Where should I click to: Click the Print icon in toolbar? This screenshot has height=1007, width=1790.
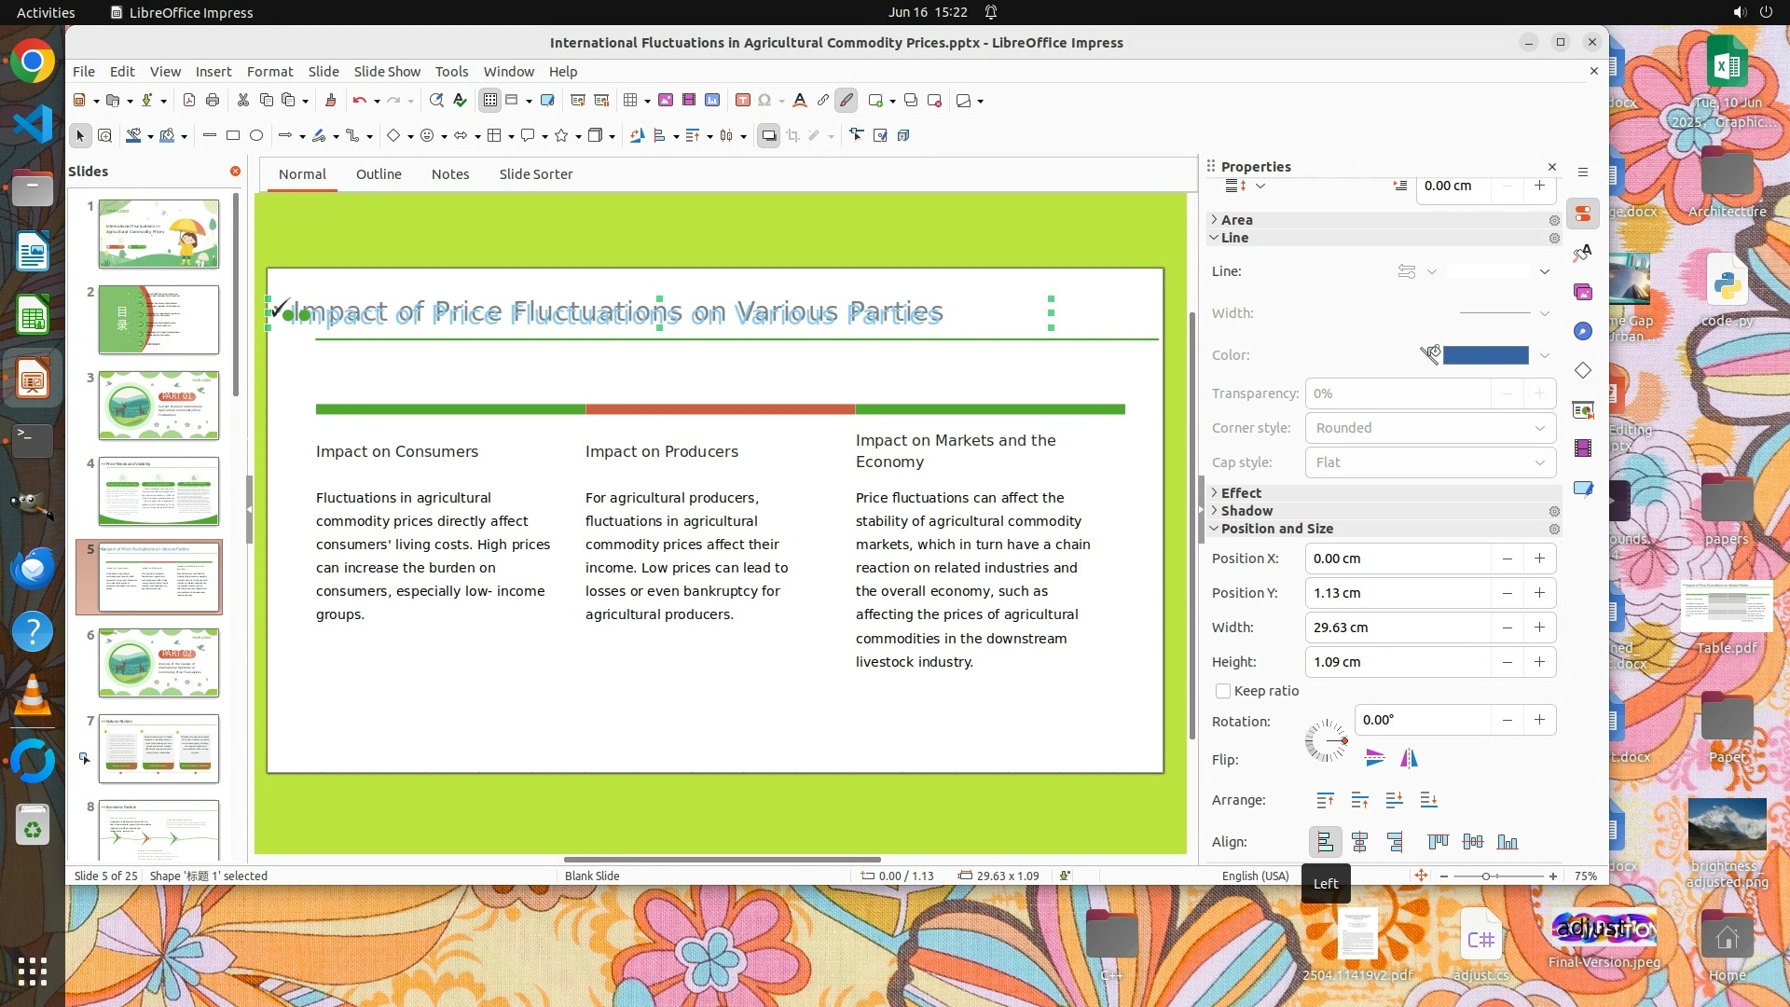click(x=213, y=101)
